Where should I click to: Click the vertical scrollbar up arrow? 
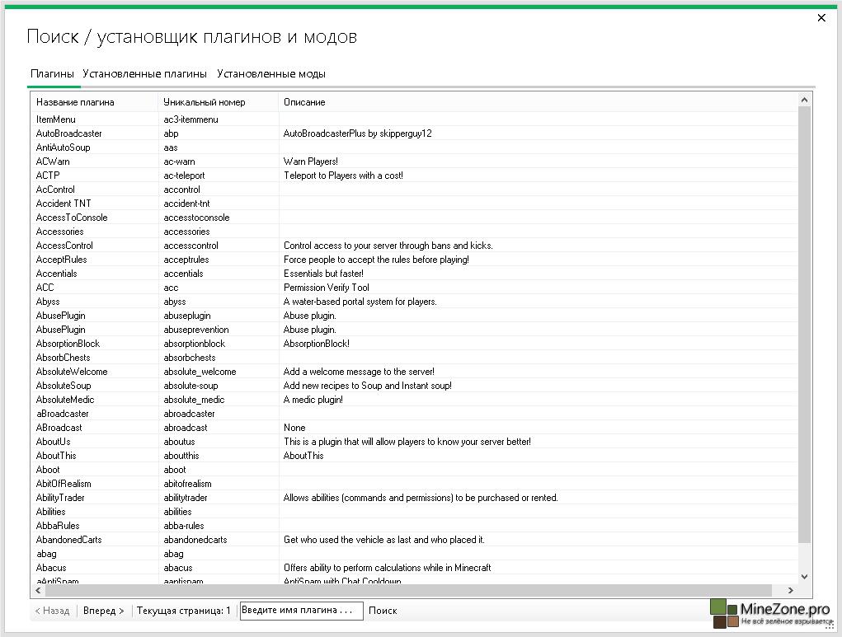[805, 100]
